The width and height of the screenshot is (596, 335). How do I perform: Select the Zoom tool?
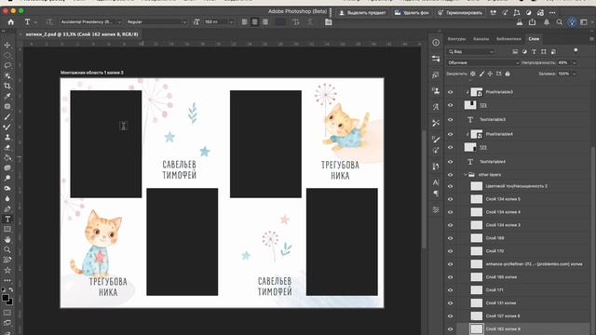[x=7, y=250]
